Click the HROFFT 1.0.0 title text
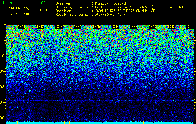Viewport: 196px width, 124px height. tap(25, 2)
